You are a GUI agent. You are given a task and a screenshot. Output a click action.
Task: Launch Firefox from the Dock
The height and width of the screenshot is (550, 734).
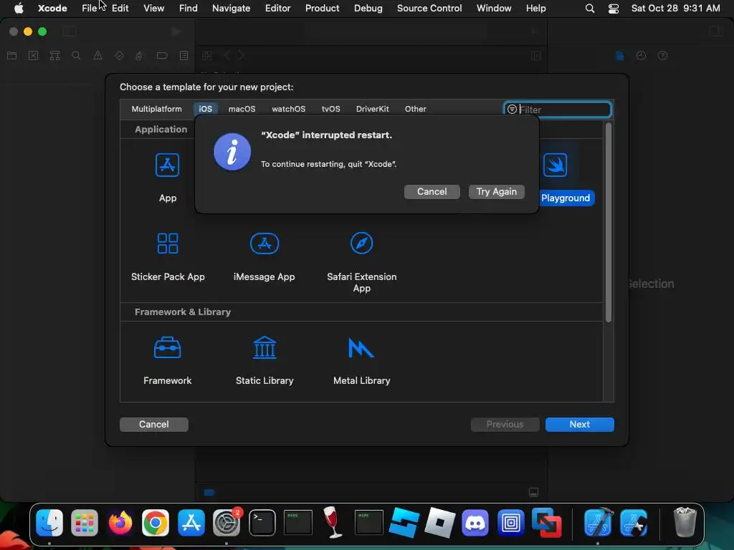(x=120, y=522)
